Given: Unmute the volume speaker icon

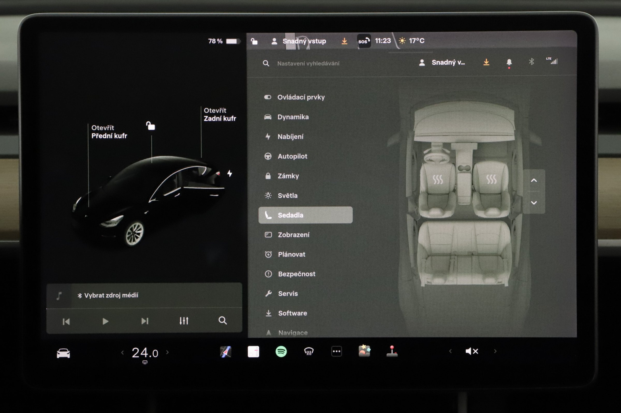Looking at the screenshot, I should pyautogui.click(x=472, y=351).
